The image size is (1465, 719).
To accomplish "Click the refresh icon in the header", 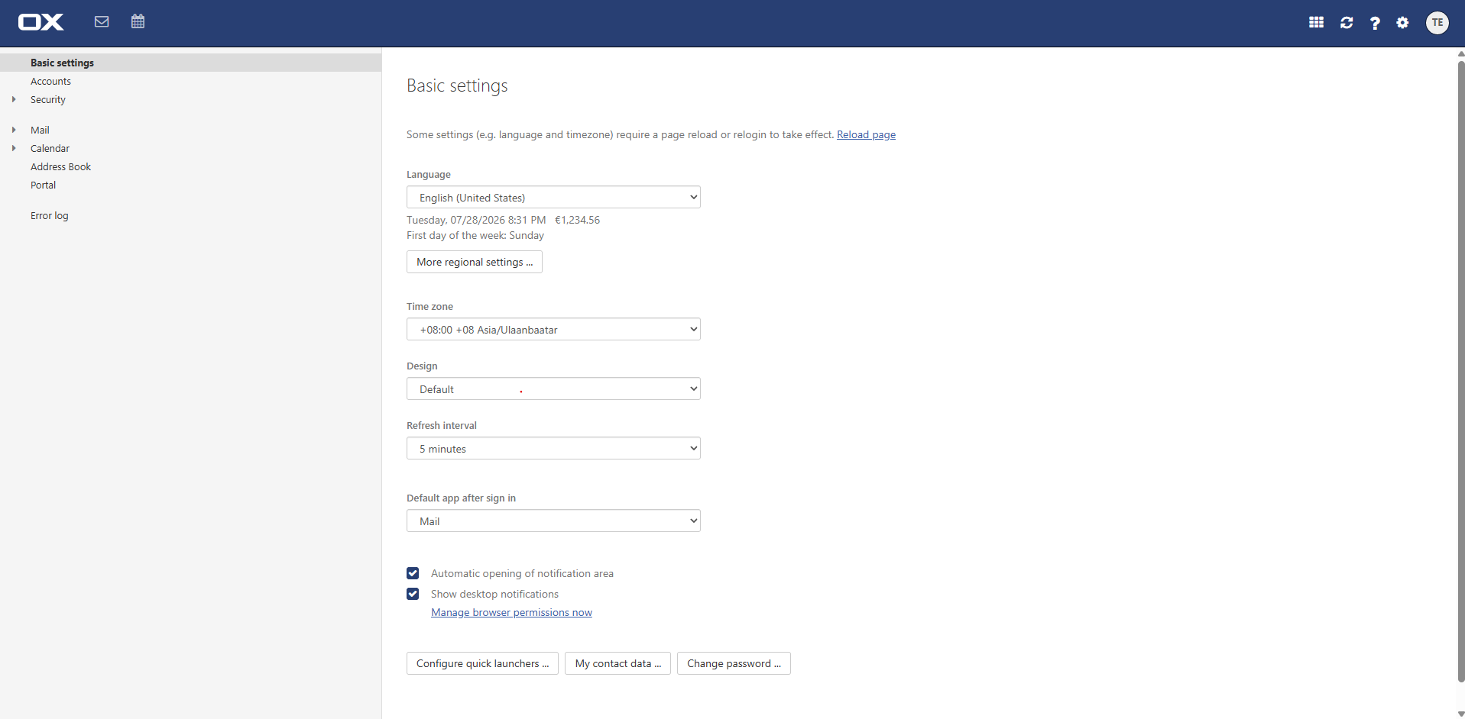I will (x=1347, y=23).
